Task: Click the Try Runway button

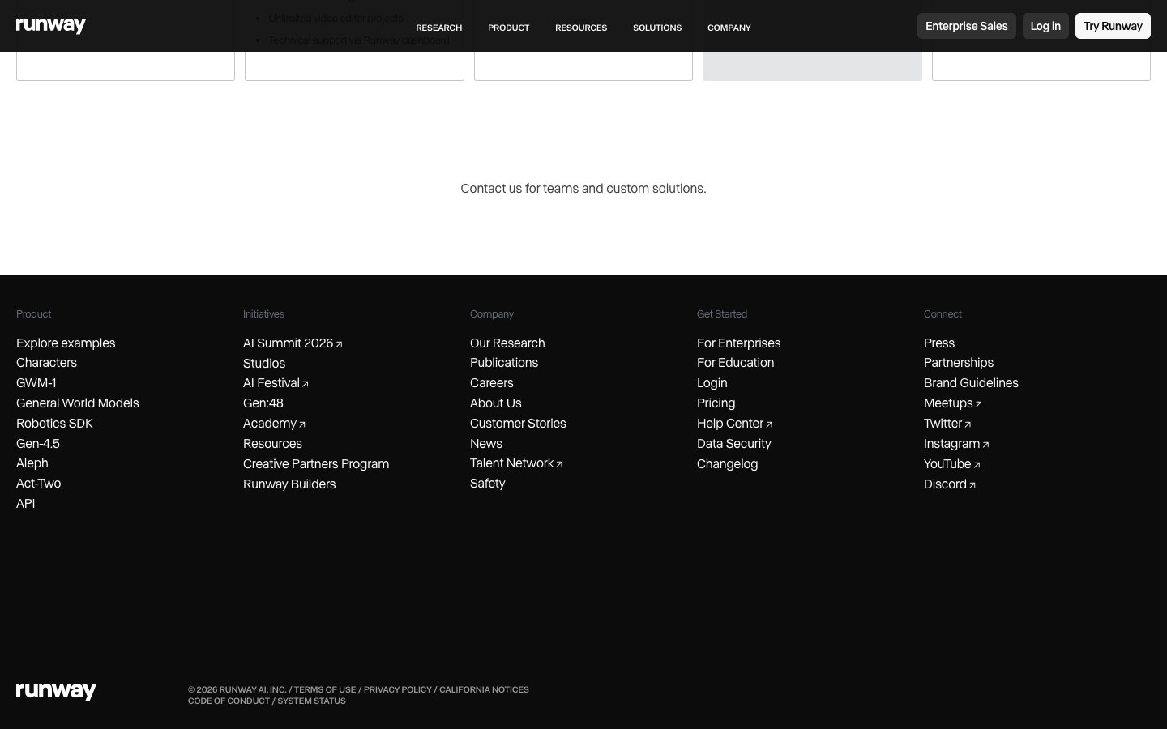Action: [1112, 26]
